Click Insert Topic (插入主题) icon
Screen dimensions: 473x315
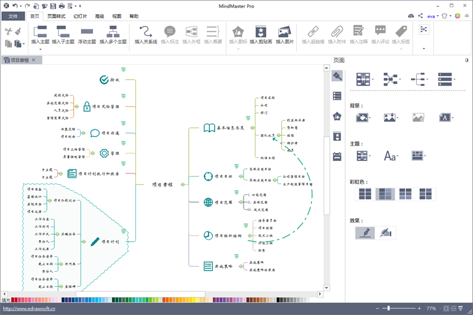point(40,31)
